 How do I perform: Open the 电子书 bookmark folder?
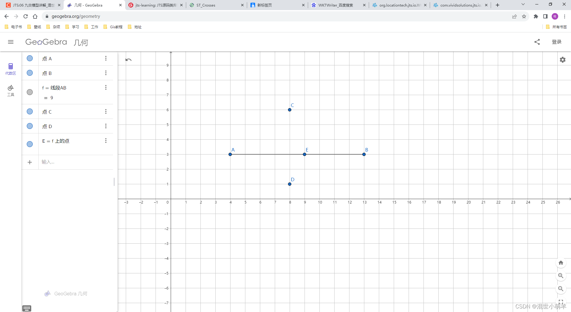14,27
